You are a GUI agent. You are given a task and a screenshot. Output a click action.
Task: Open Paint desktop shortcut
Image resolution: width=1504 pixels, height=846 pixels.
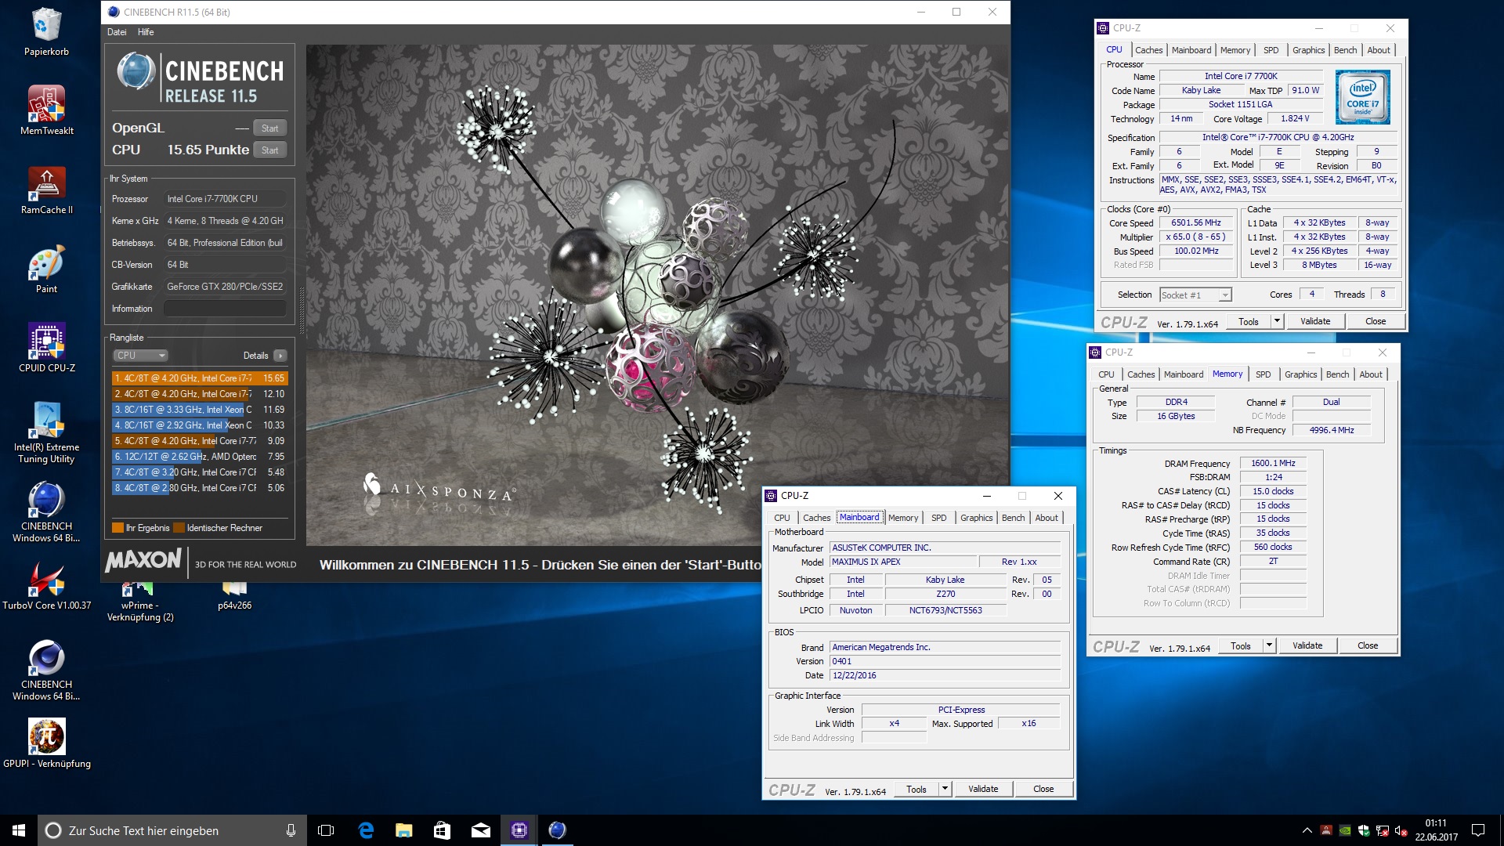[x=46, y=270]
